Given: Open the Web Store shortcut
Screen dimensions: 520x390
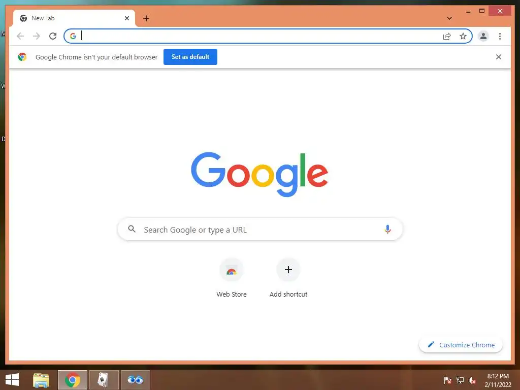Looking at the screenshot, I should pos(232,278).
